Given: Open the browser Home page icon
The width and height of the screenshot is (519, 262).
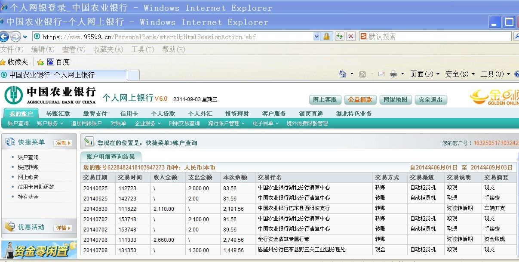Looking at the screenshot, I should pyautogui.click(x=343, y=74).
